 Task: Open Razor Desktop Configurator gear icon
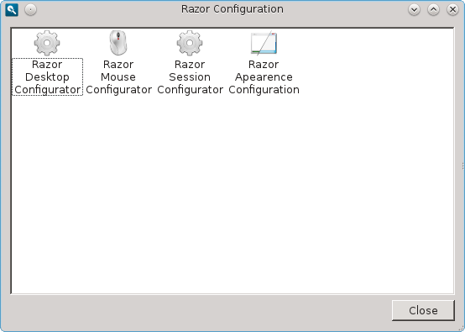pos(47,43)
